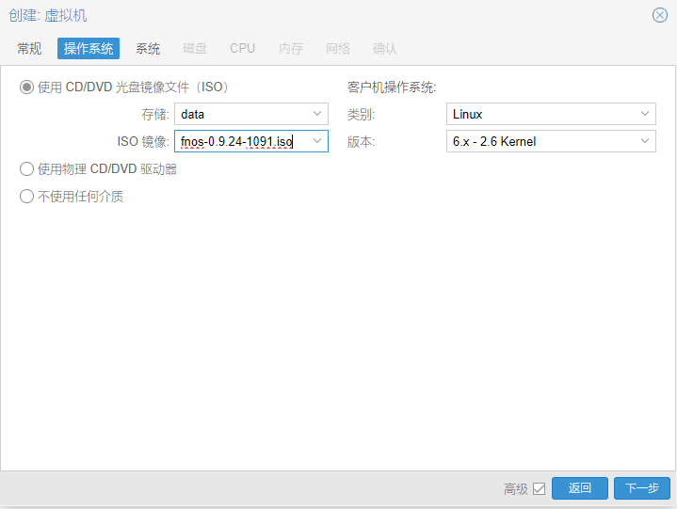Expand the 类别 Linux dropdown arrow
The height and width of the screenshot is (509, 677).
(x=645, y=114)
